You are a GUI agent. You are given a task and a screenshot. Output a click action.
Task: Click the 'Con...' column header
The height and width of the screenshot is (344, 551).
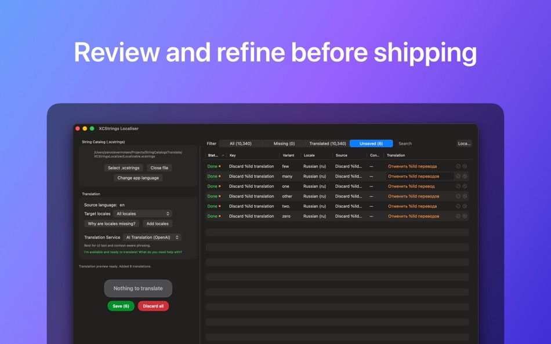tap(375, 155)
